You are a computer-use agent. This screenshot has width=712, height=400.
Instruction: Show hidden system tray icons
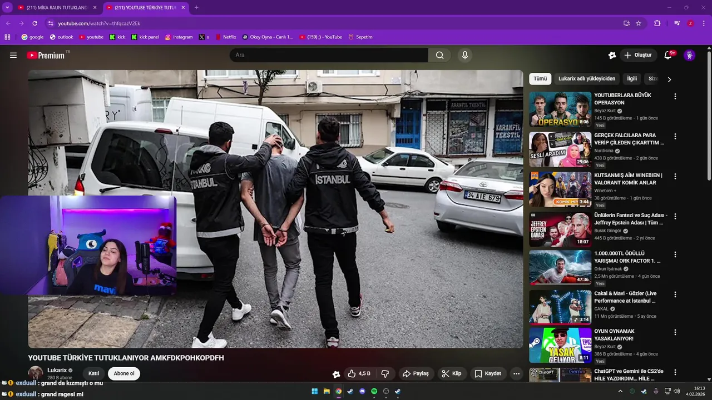pos(620,391)
